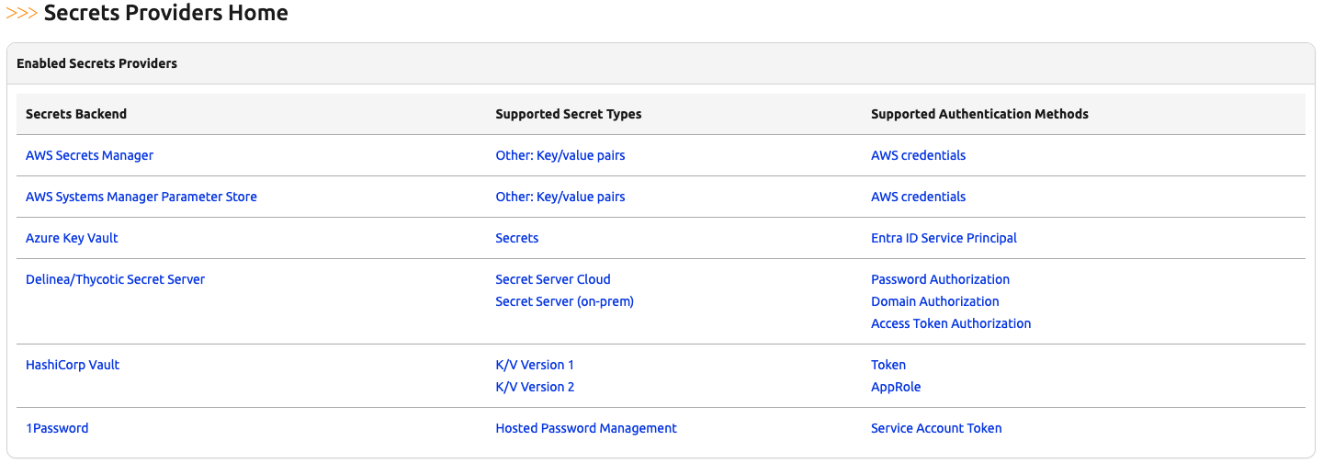Click the Token authentication method link

(888, 365)
